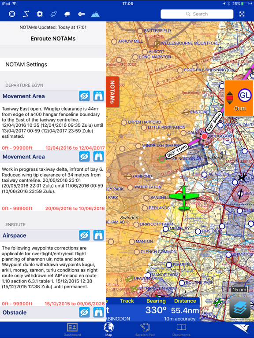This screenshot has height=338, width=254.
Task: Tap the Track header in info bar
Action: (x=127, y=301)
